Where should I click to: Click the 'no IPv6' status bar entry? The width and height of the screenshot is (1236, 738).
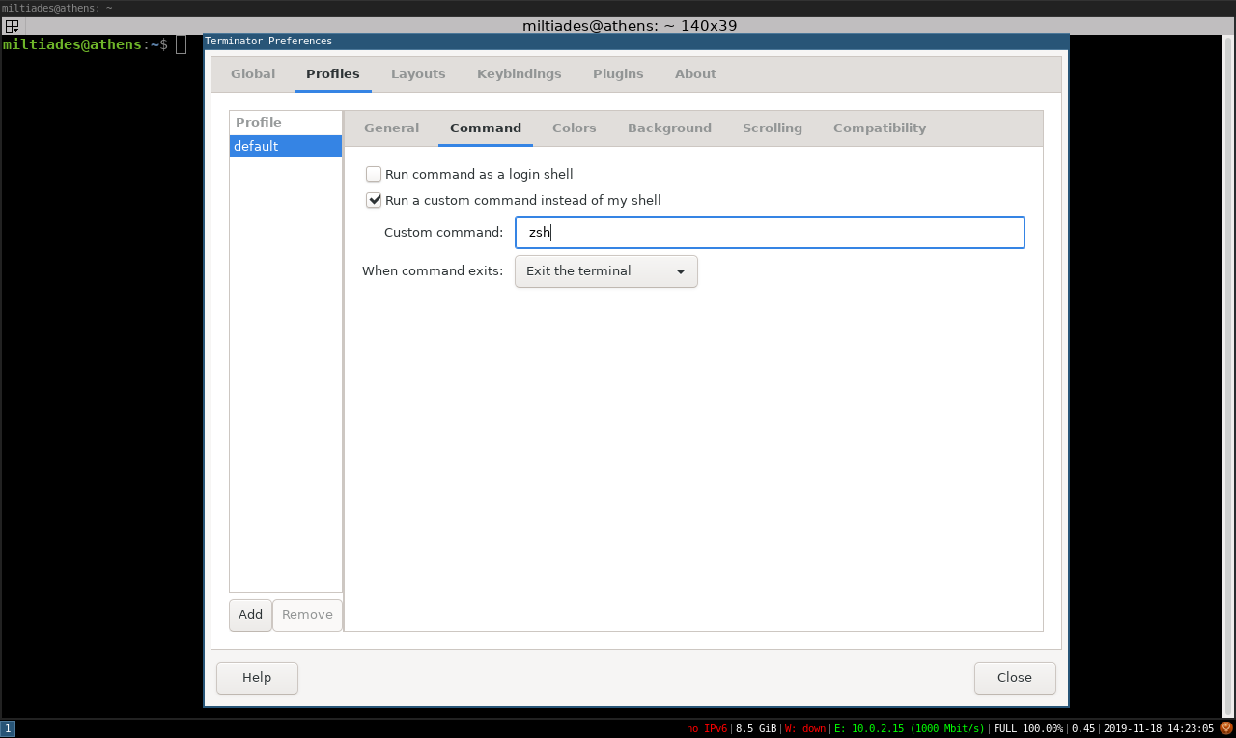pyautogui.click(x=706, y=728)
